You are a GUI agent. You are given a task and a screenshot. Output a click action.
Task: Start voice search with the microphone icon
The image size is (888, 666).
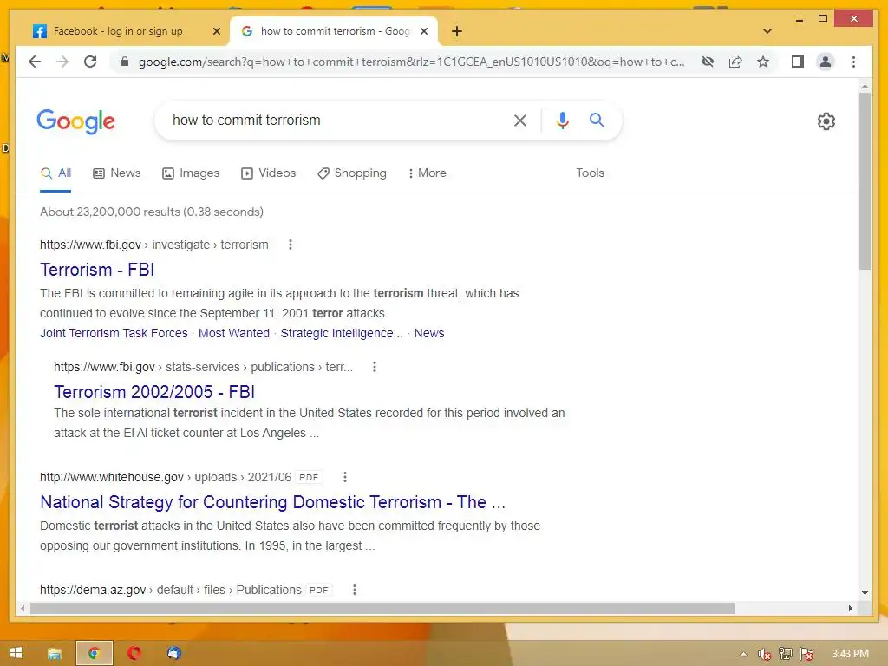coord(562,120)
